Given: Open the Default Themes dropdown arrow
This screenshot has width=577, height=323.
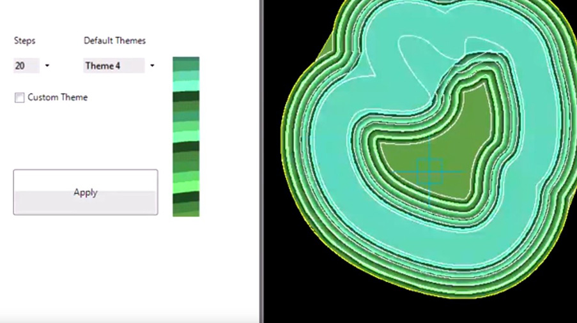Looking at the screenshot, I should pos(152,66).
